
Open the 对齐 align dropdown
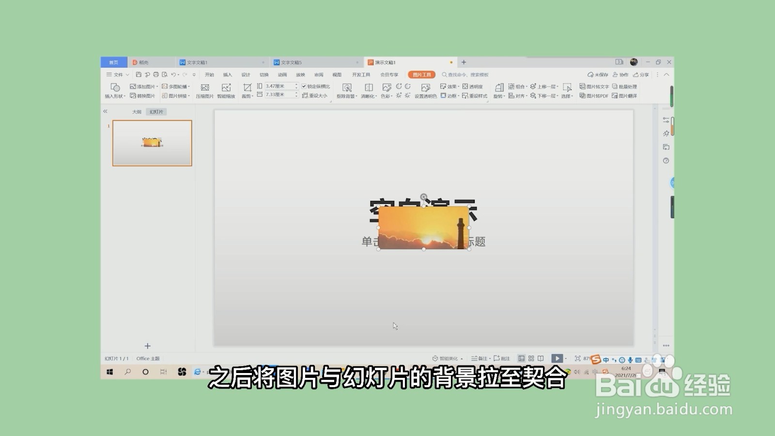point(518,96)
